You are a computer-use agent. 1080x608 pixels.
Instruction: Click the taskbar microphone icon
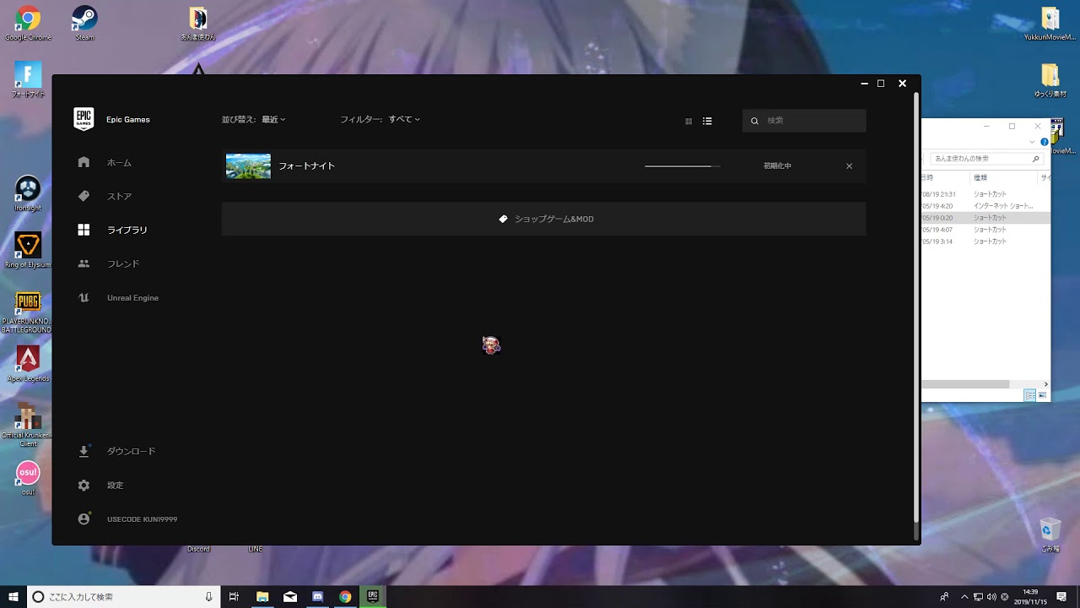click(208, 597)
